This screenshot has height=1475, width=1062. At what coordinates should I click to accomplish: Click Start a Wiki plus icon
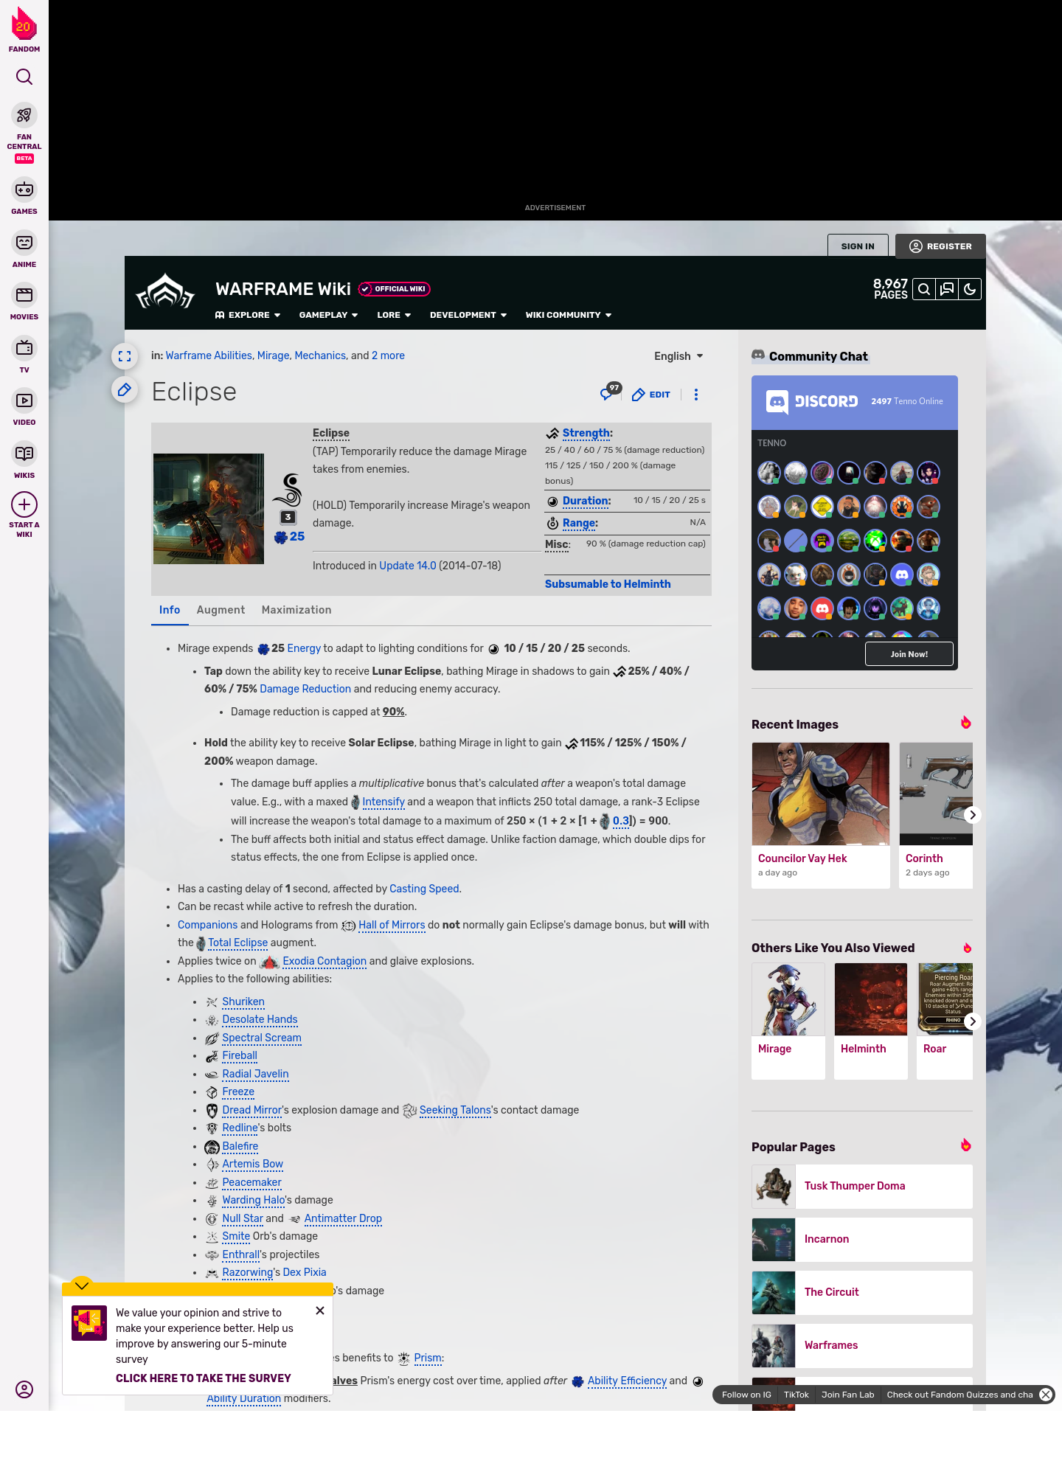pyautogui.click(x=24, y=504)
